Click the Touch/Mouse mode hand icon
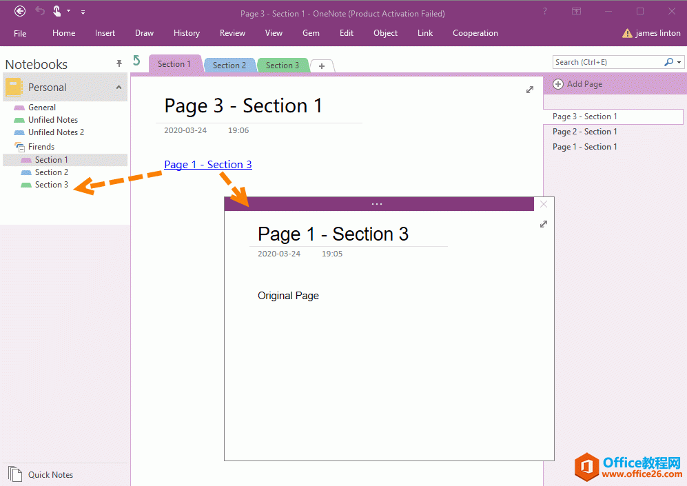 (x=57, y=11)
